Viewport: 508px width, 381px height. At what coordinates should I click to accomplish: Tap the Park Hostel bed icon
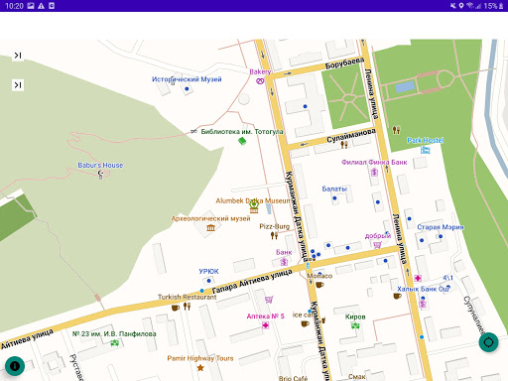pos(425,150)
